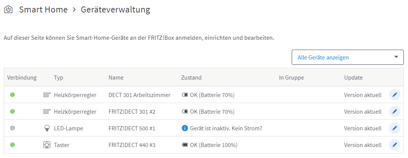
Task: Click the Verbindung column header
Action: pos(22,78)
